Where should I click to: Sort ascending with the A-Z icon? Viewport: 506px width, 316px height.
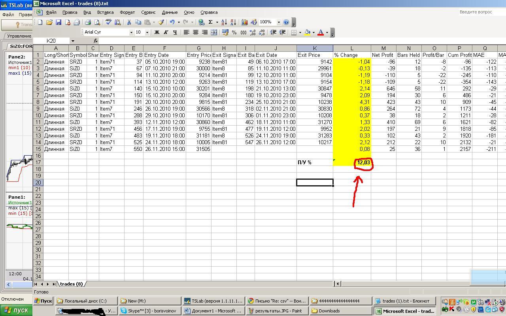pyautogui.click(x=224, y=23)
